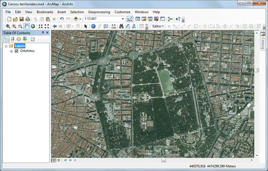Toggle auto-hide pin on Table Of Contents
Image resolution: width=268 pixels, height=171 pixels.
[x=43, y=32]
